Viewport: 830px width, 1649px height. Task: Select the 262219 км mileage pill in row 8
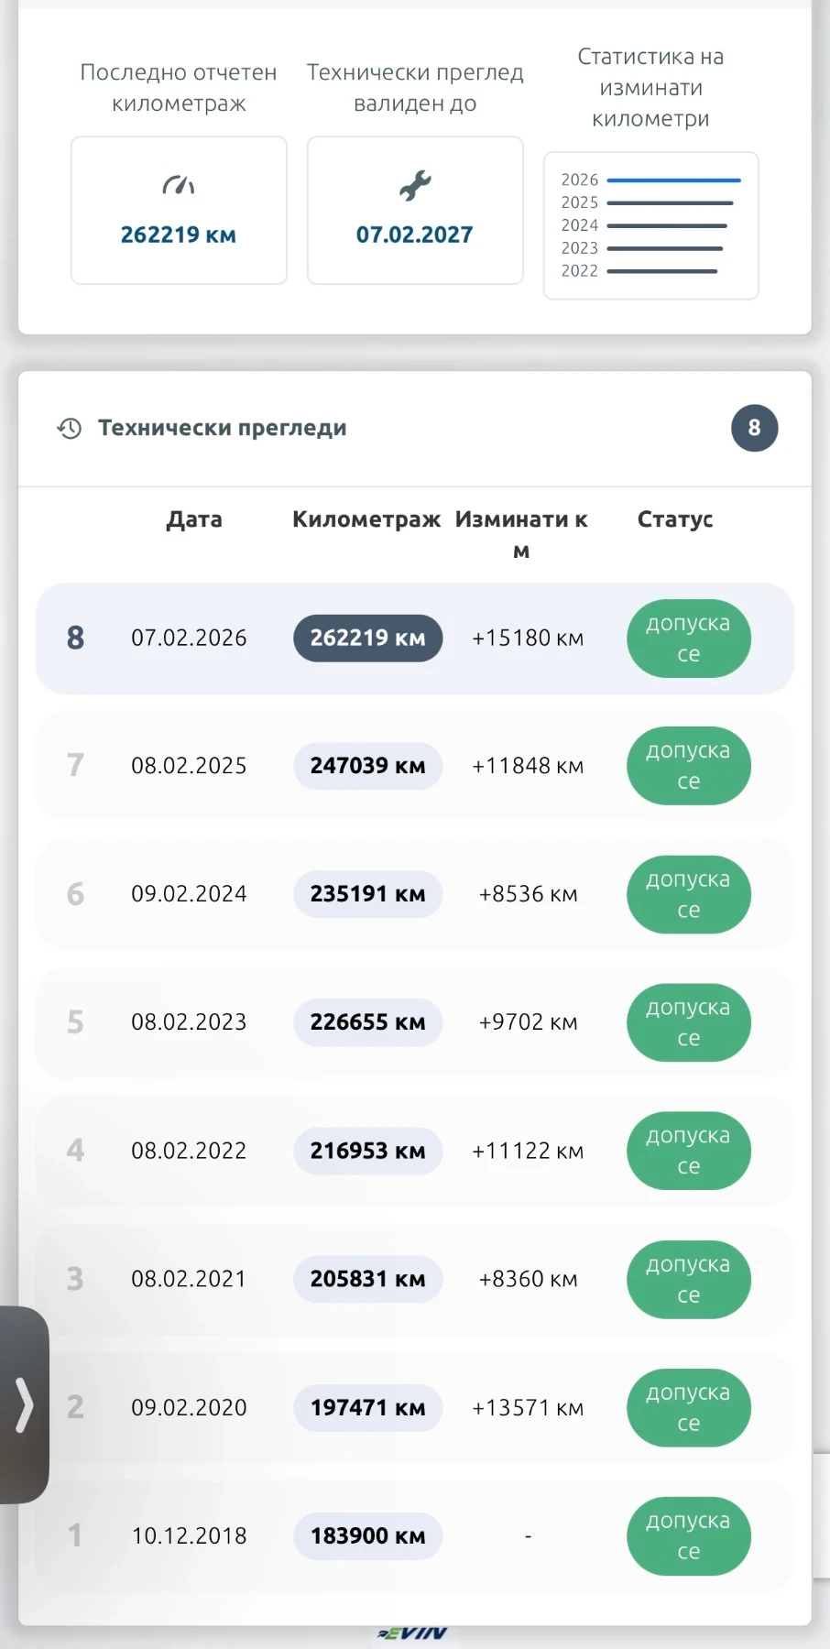[367, 638]
